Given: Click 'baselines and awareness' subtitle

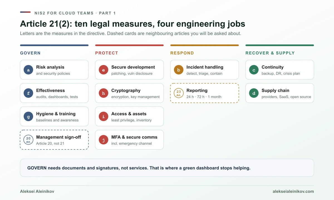Looking at the screenshot, I should [x=57, y=120].
